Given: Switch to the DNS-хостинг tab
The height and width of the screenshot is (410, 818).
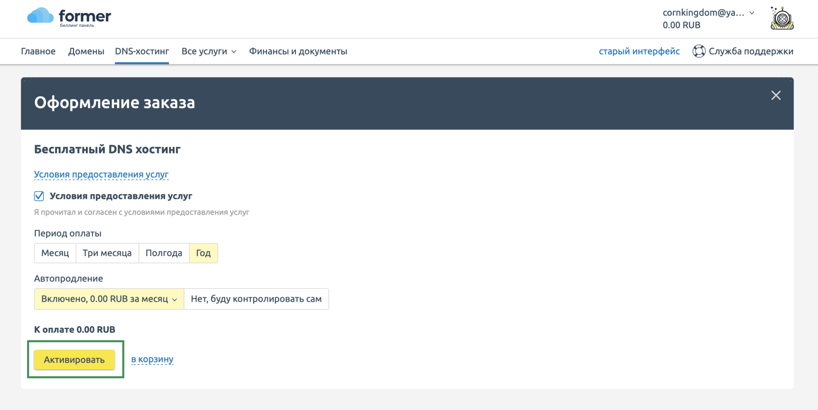Looking at the screenshot, I should pyautogui.click(x=142, y=51).
